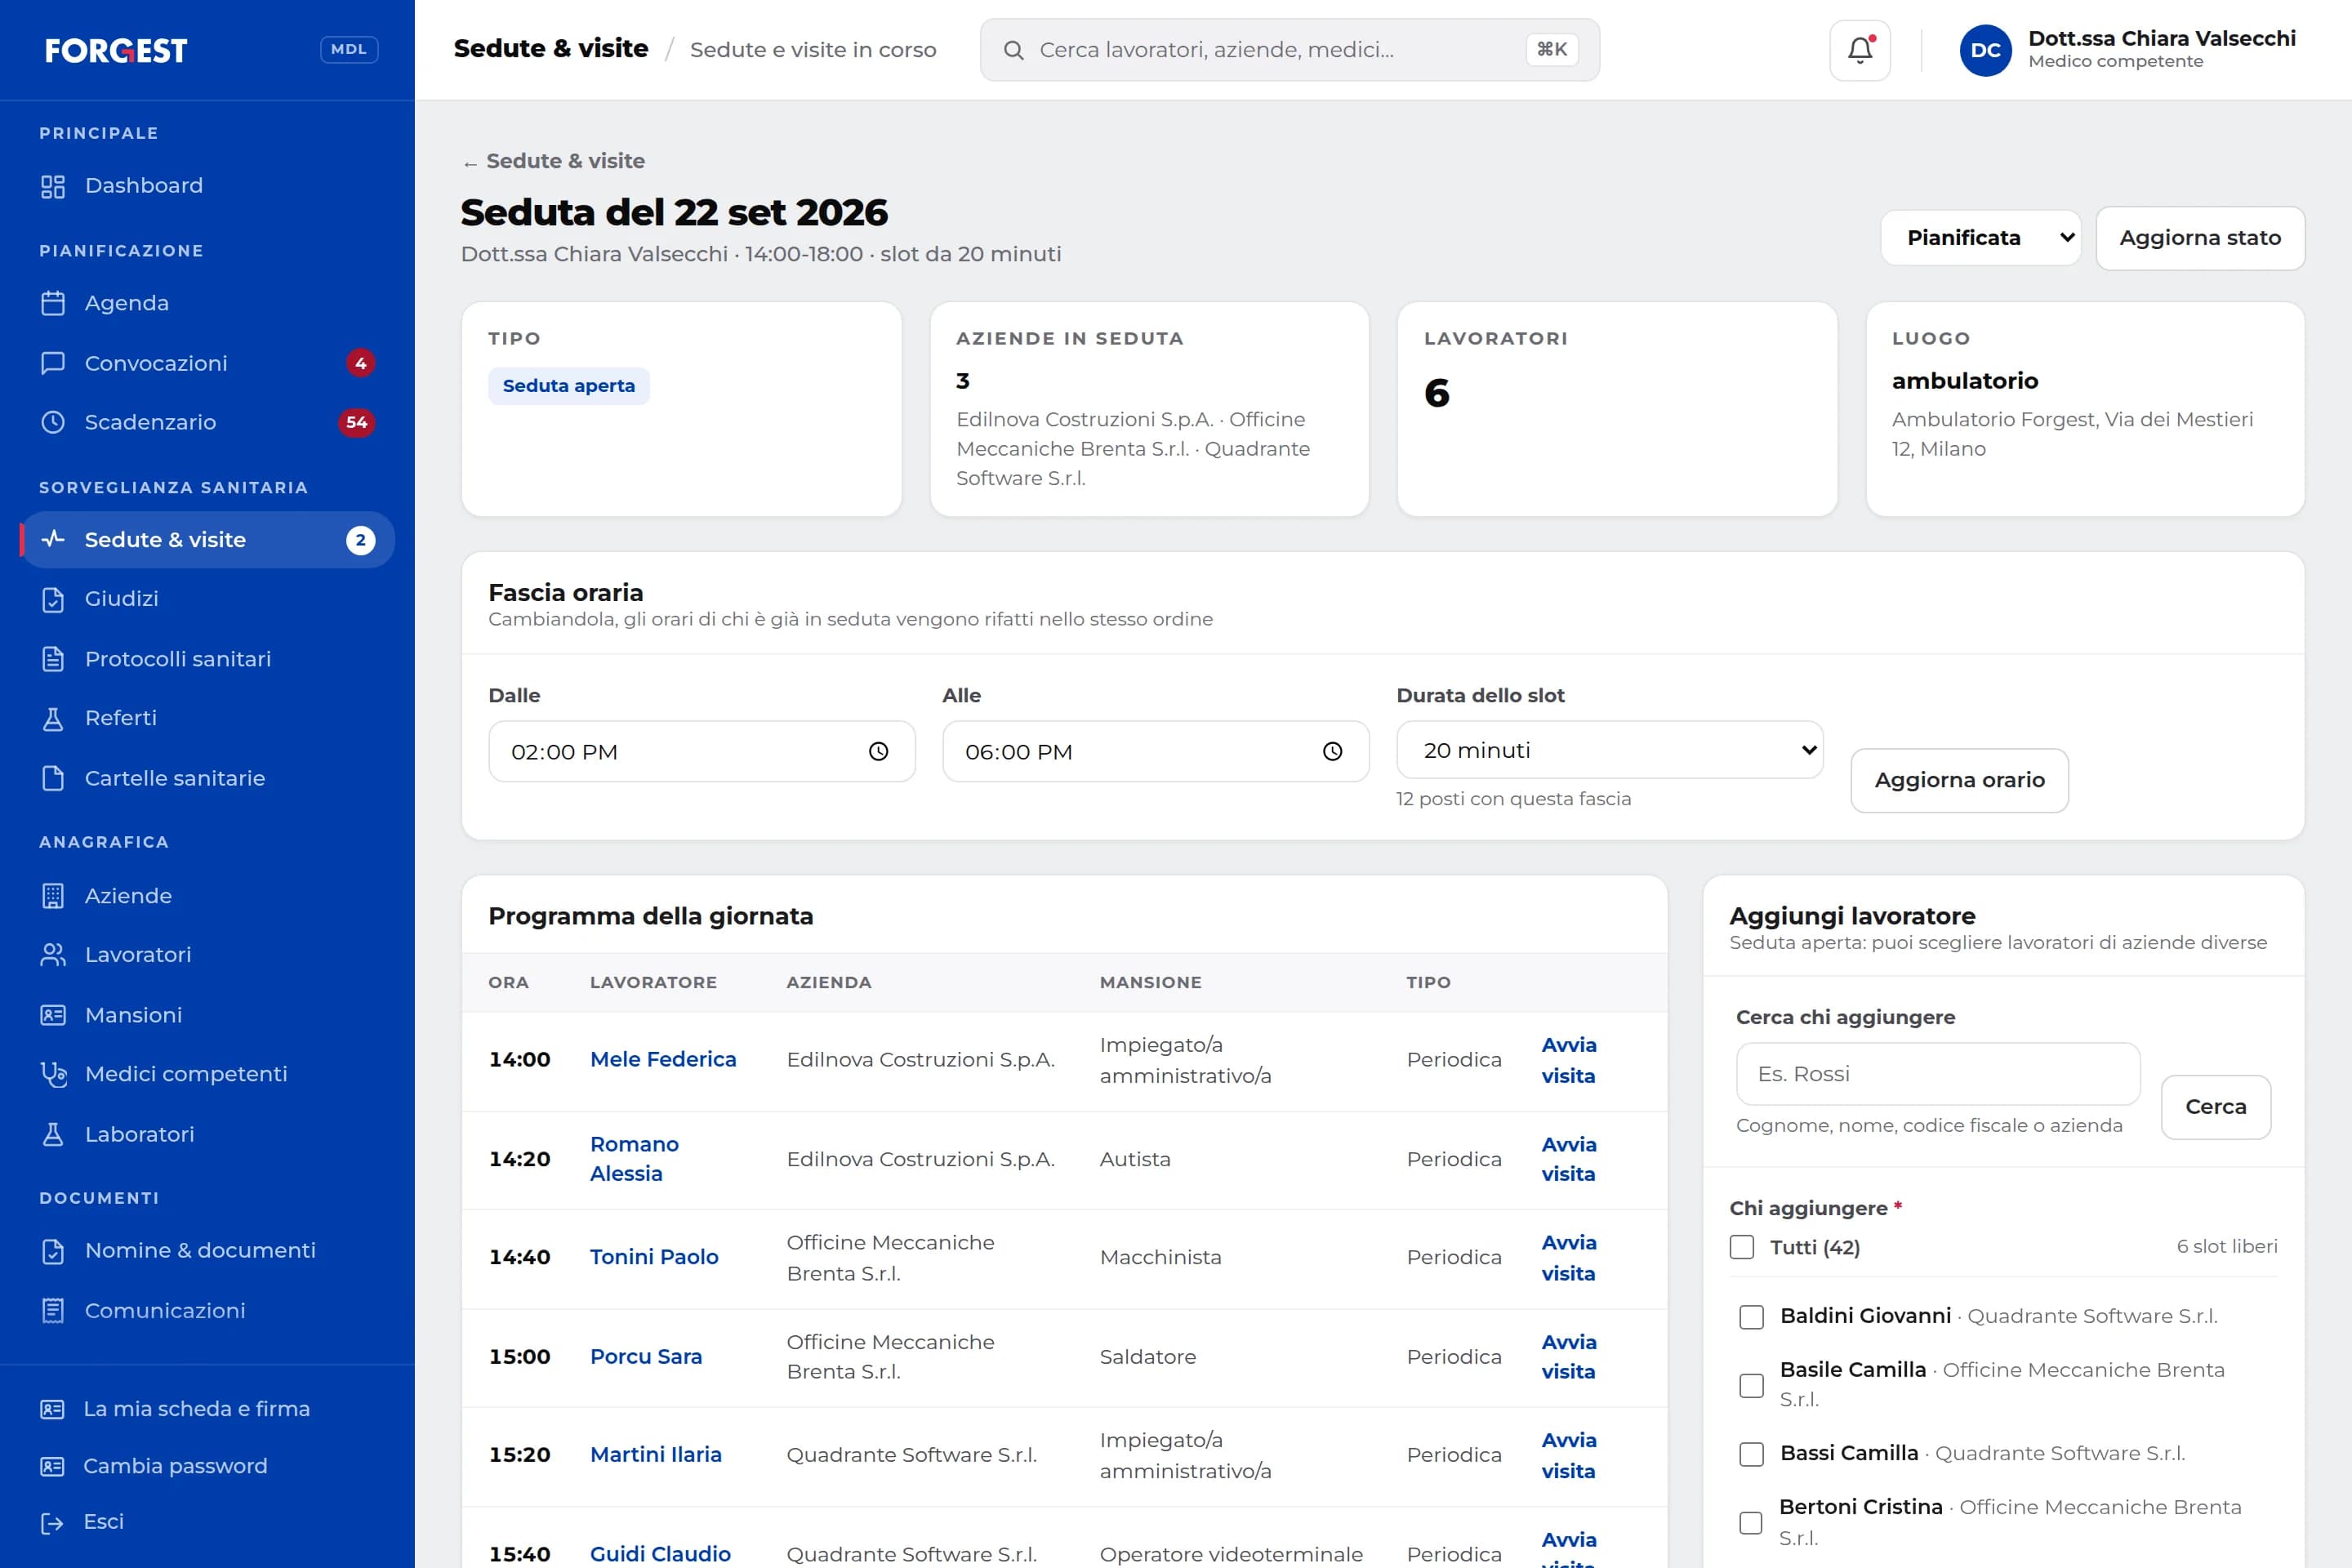The width and height of the screenshot is (2352, 1568).
Task: Click the Medici competenti stethoscope icon
Action: click(x=53, y=1074)
